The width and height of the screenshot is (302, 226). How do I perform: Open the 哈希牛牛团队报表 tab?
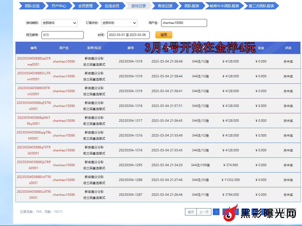coord(224,6)
